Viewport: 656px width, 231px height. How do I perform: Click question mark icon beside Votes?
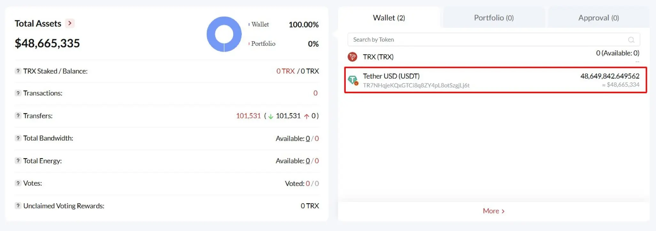point(18,183)
